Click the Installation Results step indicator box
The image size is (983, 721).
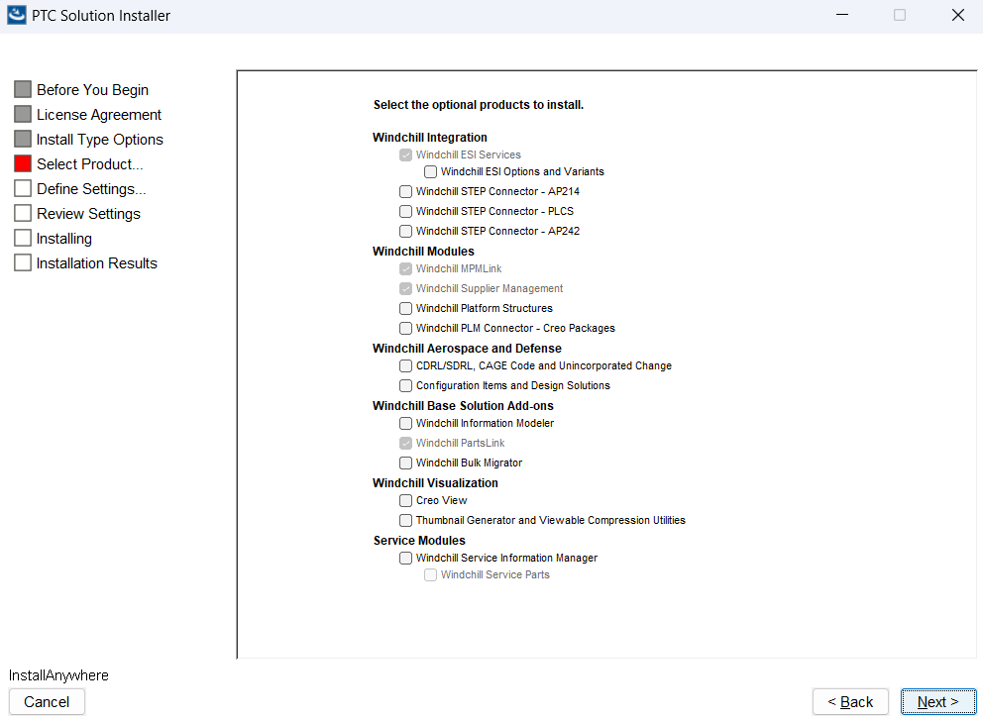[x=23, y=263]
